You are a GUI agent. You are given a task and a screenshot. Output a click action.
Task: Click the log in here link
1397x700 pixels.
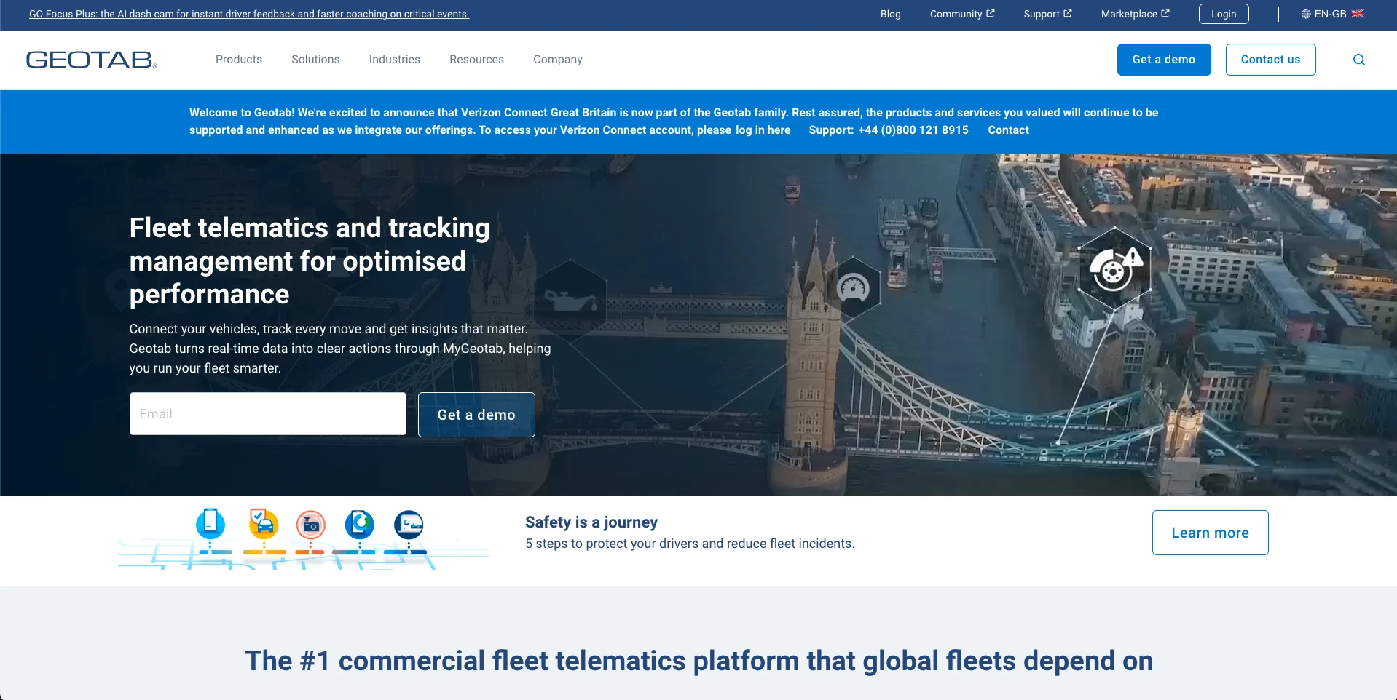coord(763,130)
